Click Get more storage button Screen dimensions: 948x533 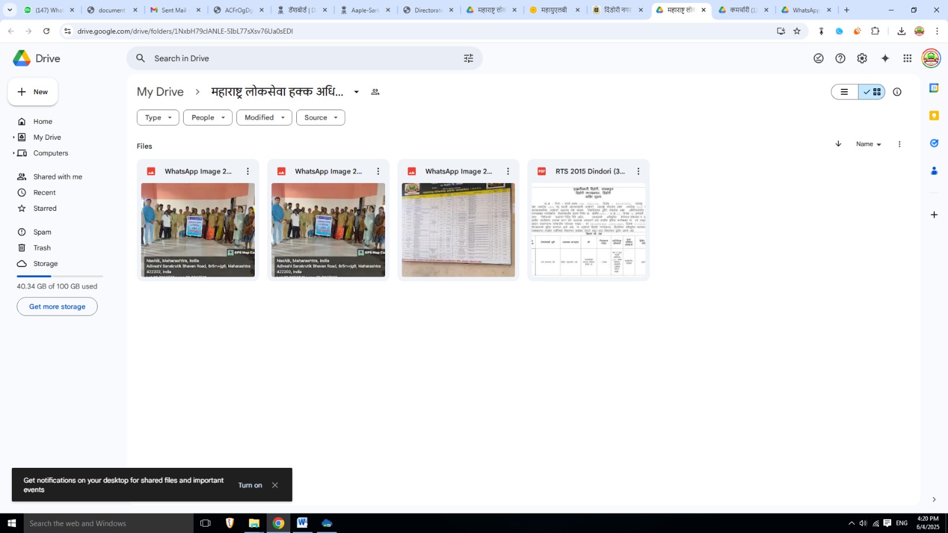[57, 306]
